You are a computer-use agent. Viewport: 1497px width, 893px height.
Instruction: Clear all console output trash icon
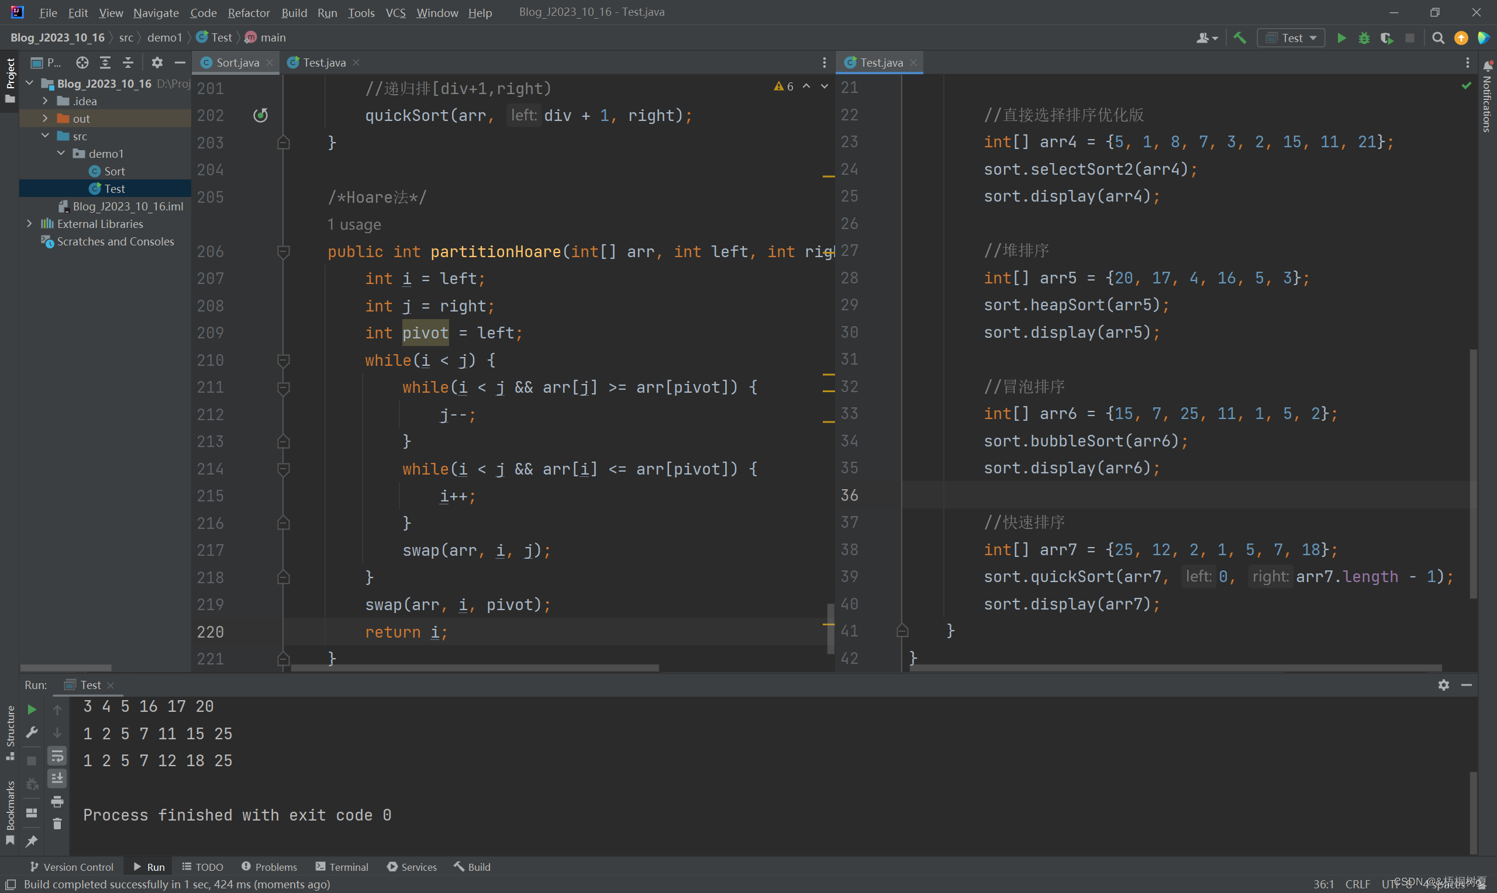click(x=57, y=824)
